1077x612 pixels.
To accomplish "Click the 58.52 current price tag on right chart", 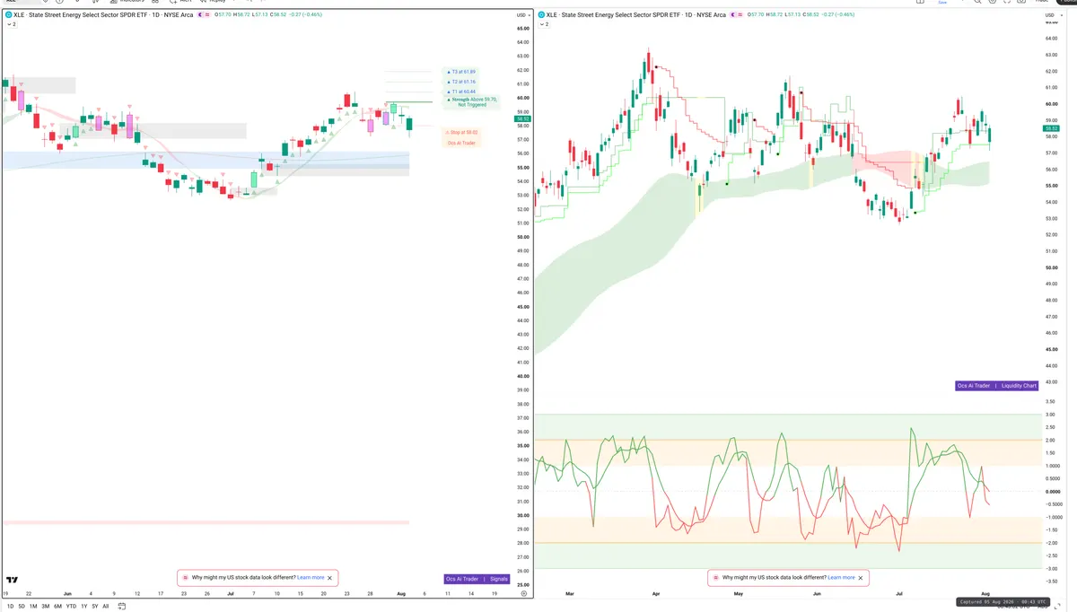I will [x=1049, y=128].
